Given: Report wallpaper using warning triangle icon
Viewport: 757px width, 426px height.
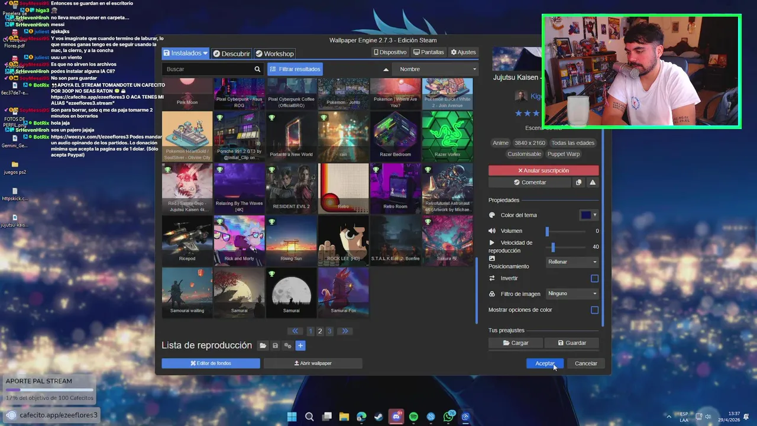Looking at the screenshot, I should (593, 182).
